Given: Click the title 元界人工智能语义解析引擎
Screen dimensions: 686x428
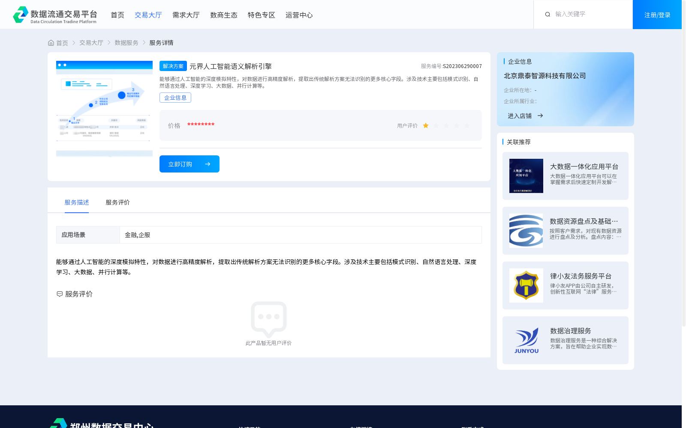Looking at the screenshot, I should pyautogui.click(x=231, y=66).
